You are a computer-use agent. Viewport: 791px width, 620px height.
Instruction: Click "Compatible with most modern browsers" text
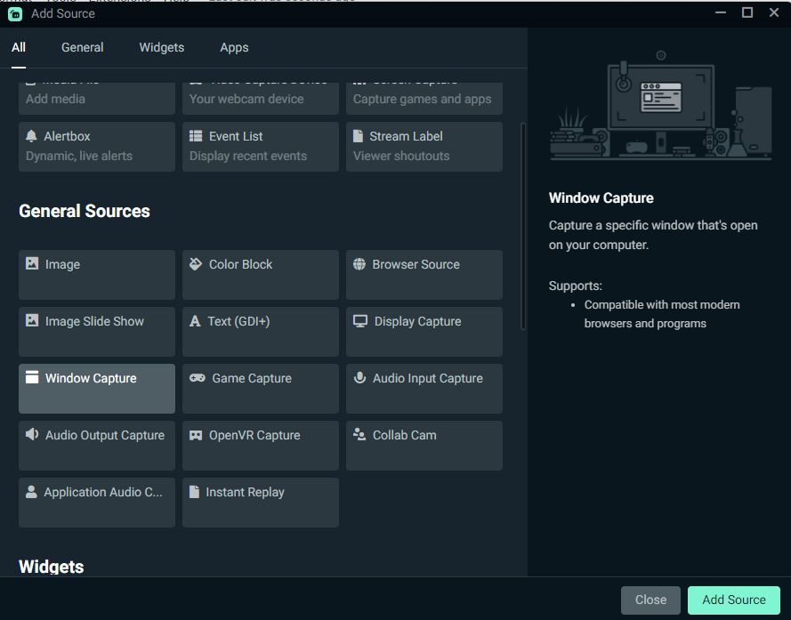662,314
